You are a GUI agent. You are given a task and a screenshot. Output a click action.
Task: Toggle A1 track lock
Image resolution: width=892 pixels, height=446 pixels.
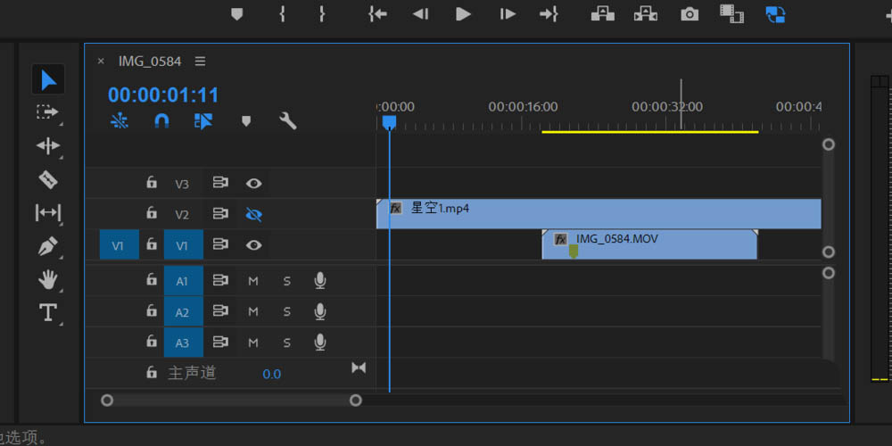(x=152, y=279)
